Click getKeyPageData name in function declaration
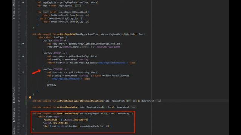This screenshot has height=135, width=241. click(66, 34)
